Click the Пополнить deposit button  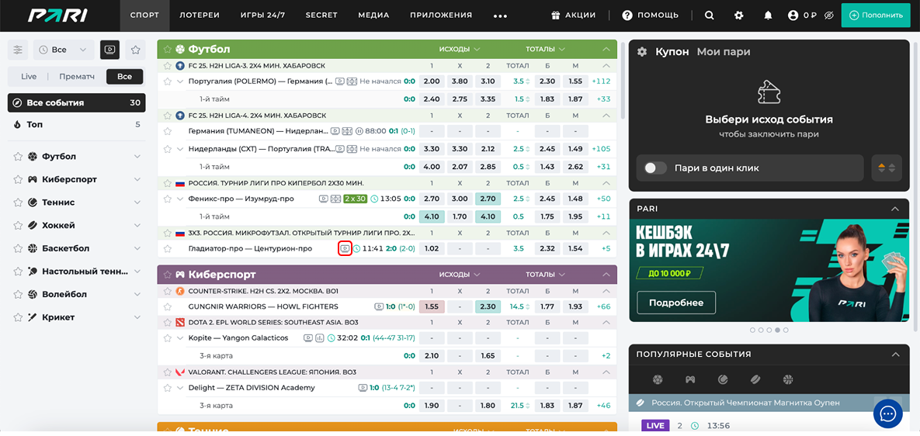[875, 16]
